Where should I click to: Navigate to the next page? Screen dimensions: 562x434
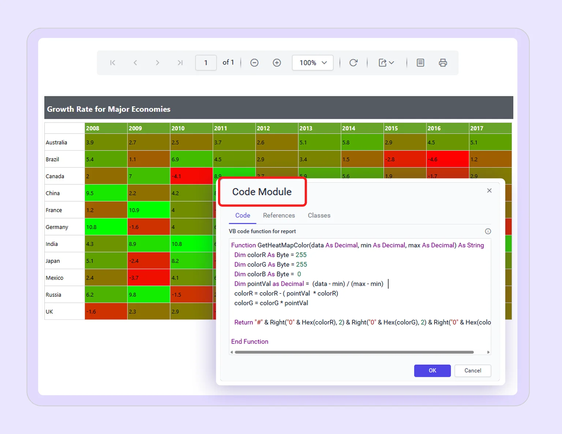point(157,63)
